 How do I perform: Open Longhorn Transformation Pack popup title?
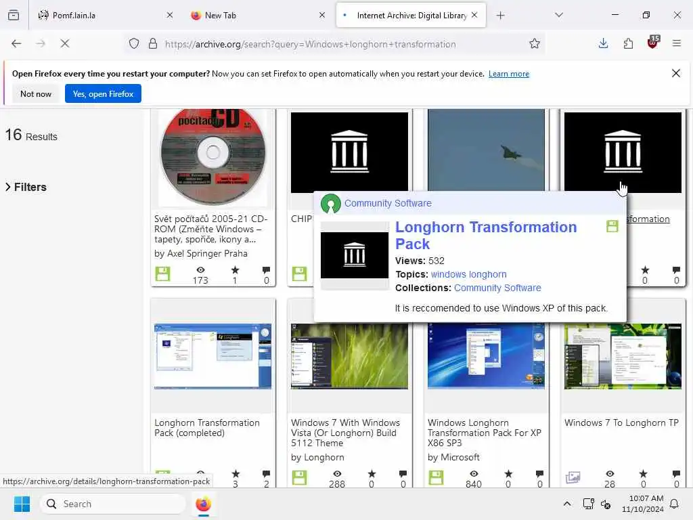pos(485,235)
